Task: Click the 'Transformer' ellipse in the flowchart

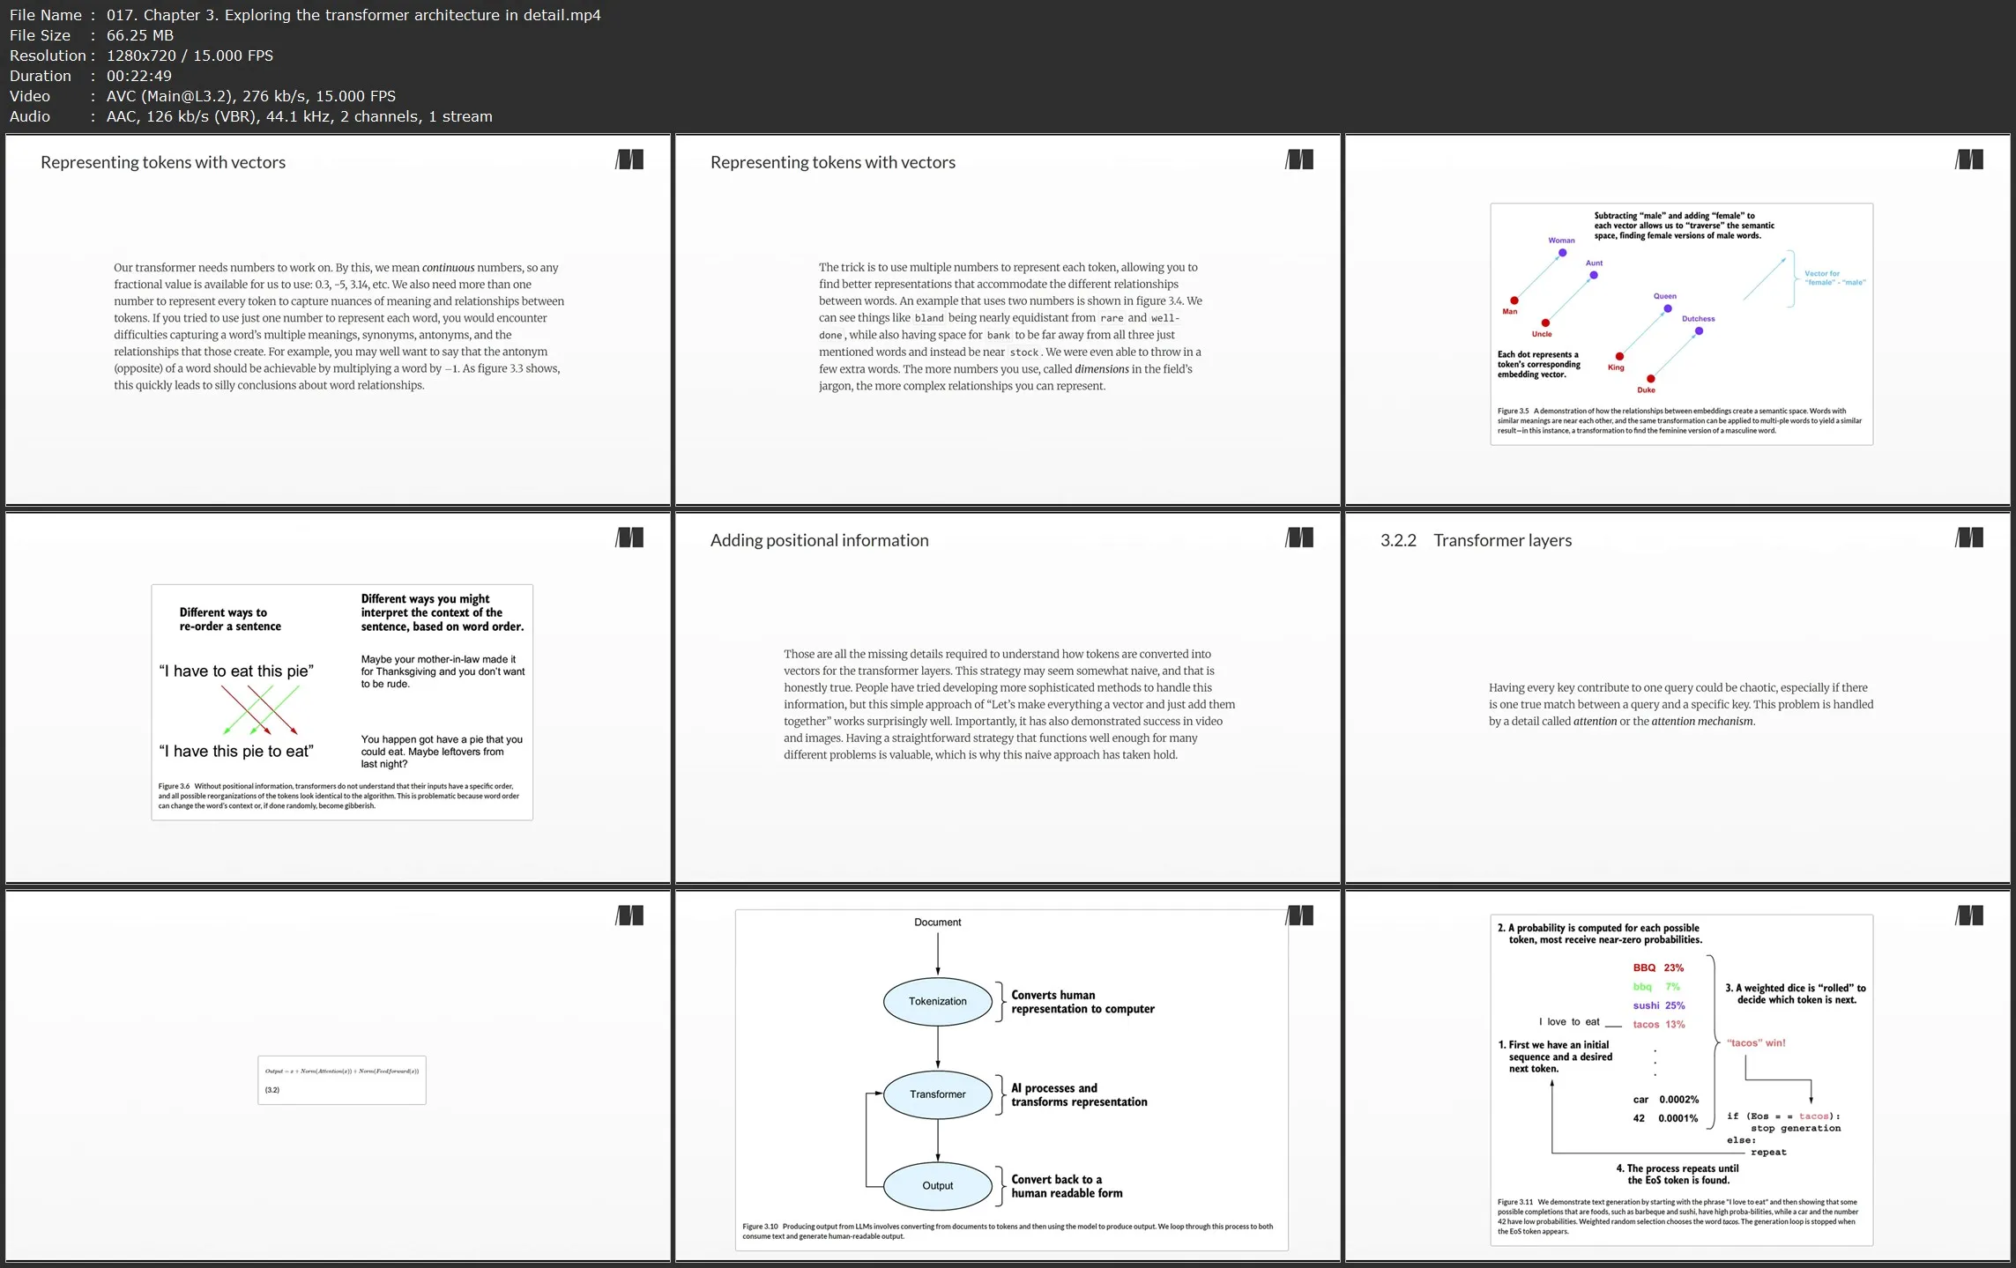Action: pos(938,1094)
